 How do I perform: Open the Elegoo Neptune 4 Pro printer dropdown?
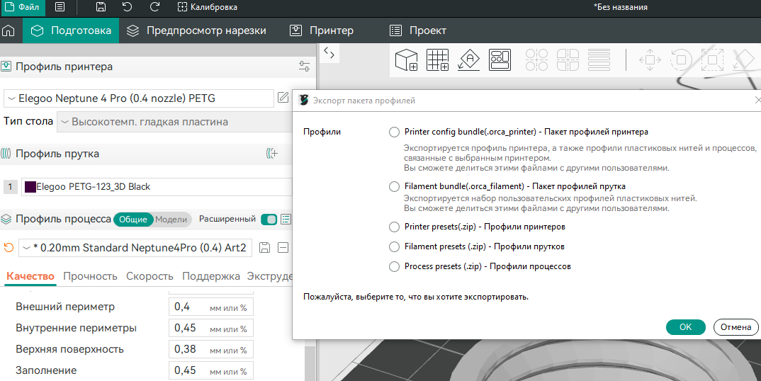coord(139,98)
